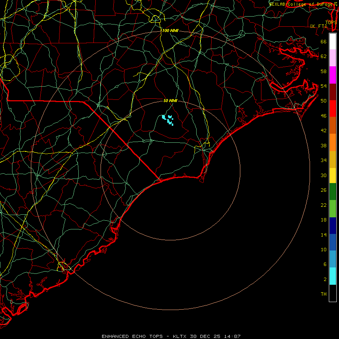Click the 'K FT' units label
The height and width of the screenshot is (339, 339).
tap(318, 26)
